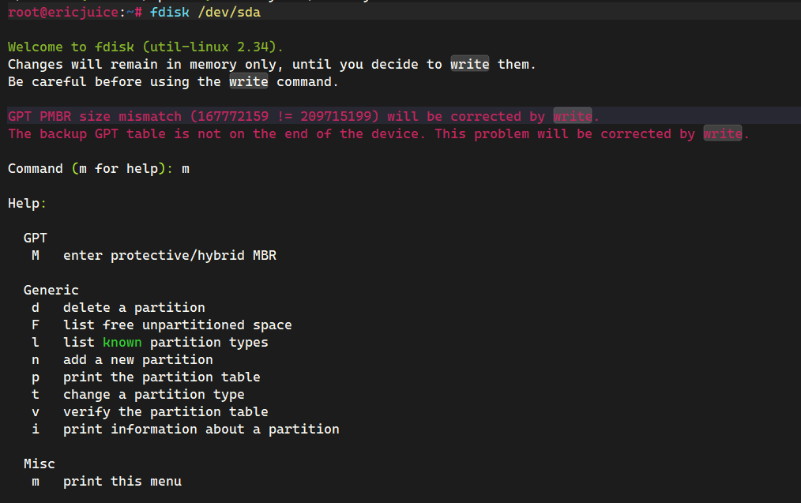This screenshot has width=801, height=503.
Task: Select the 'add a new partition' line
Action: click(x=137, y=359)
